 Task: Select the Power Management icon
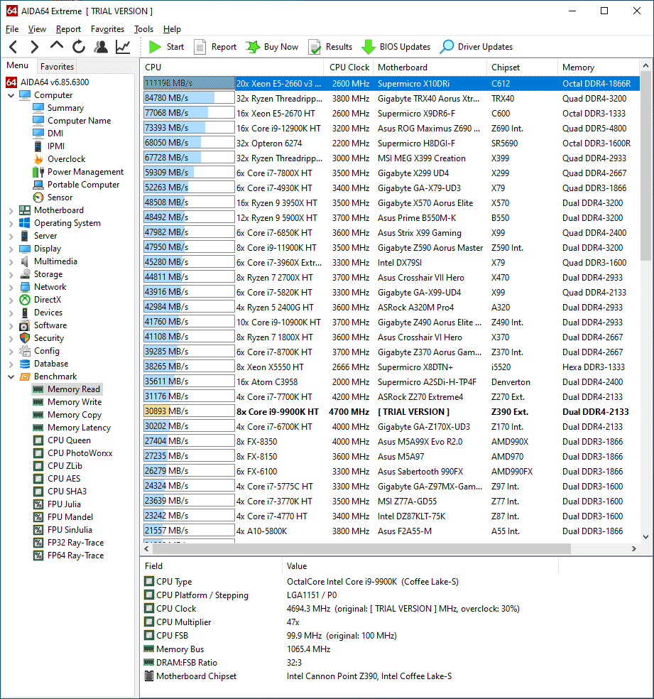(39, 172)
